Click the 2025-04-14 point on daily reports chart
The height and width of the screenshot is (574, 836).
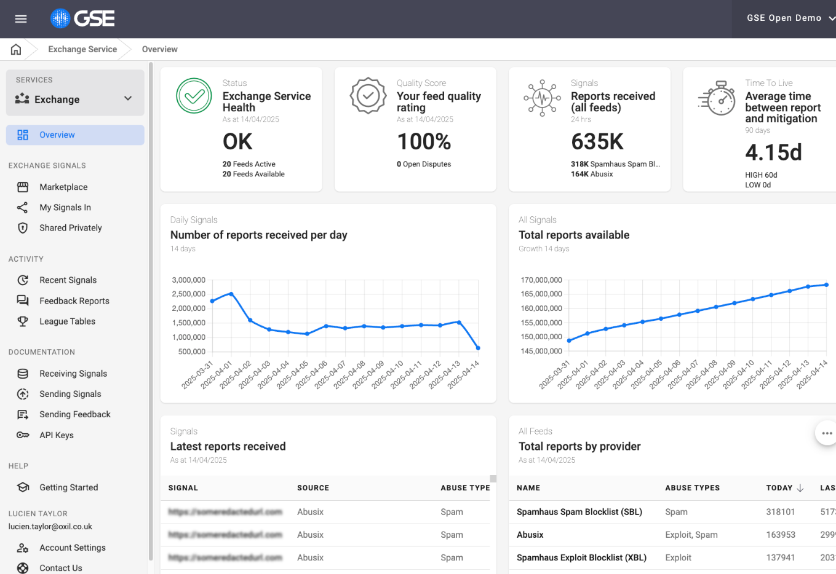(478, 348)
